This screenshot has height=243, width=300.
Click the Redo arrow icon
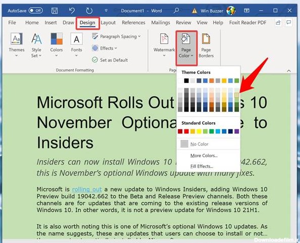(x=89, y=11)
